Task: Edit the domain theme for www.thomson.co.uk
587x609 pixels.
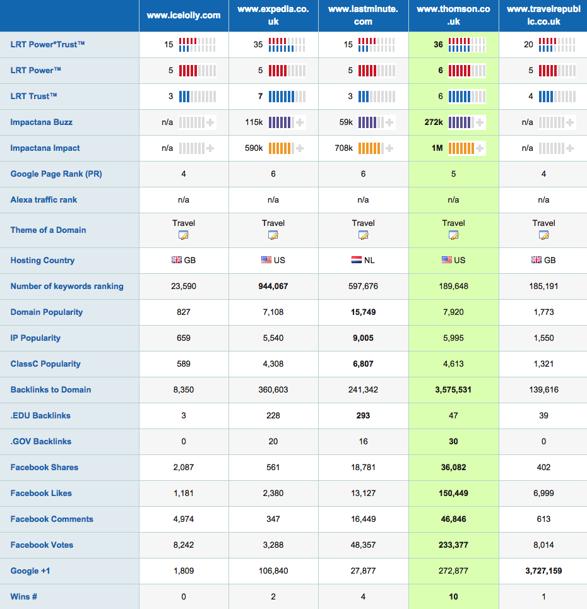Action: pyautogui.click(x=453, y=235)
